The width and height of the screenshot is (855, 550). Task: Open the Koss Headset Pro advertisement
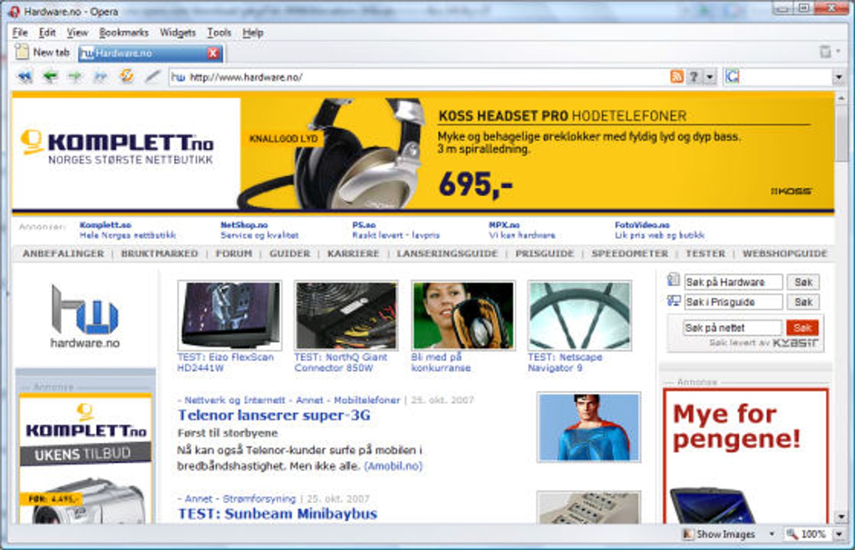tap(537, 154)
